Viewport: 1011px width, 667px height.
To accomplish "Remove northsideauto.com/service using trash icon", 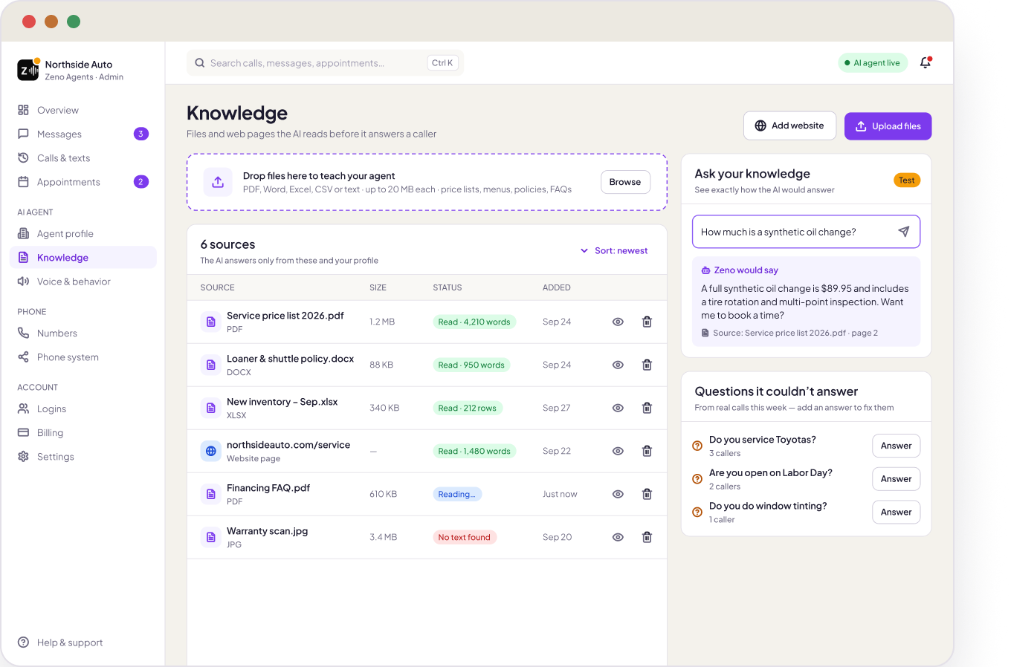I will coord(647,451).
